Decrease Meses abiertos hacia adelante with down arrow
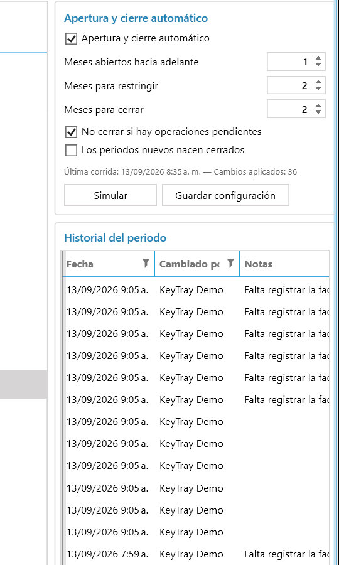 coord(318,65)
